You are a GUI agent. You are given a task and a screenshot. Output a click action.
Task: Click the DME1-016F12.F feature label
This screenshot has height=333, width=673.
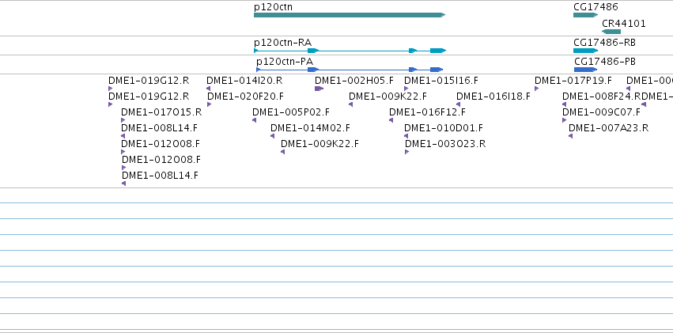tap(427, 112)
